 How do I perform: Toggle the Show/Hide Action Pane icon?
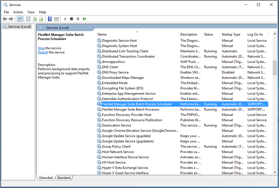(56, 19)
